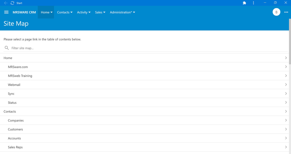Click the chevron on the Sync row
Image resolution: width=291 pixels, height=154 pixels.
(x=286, y=93)
